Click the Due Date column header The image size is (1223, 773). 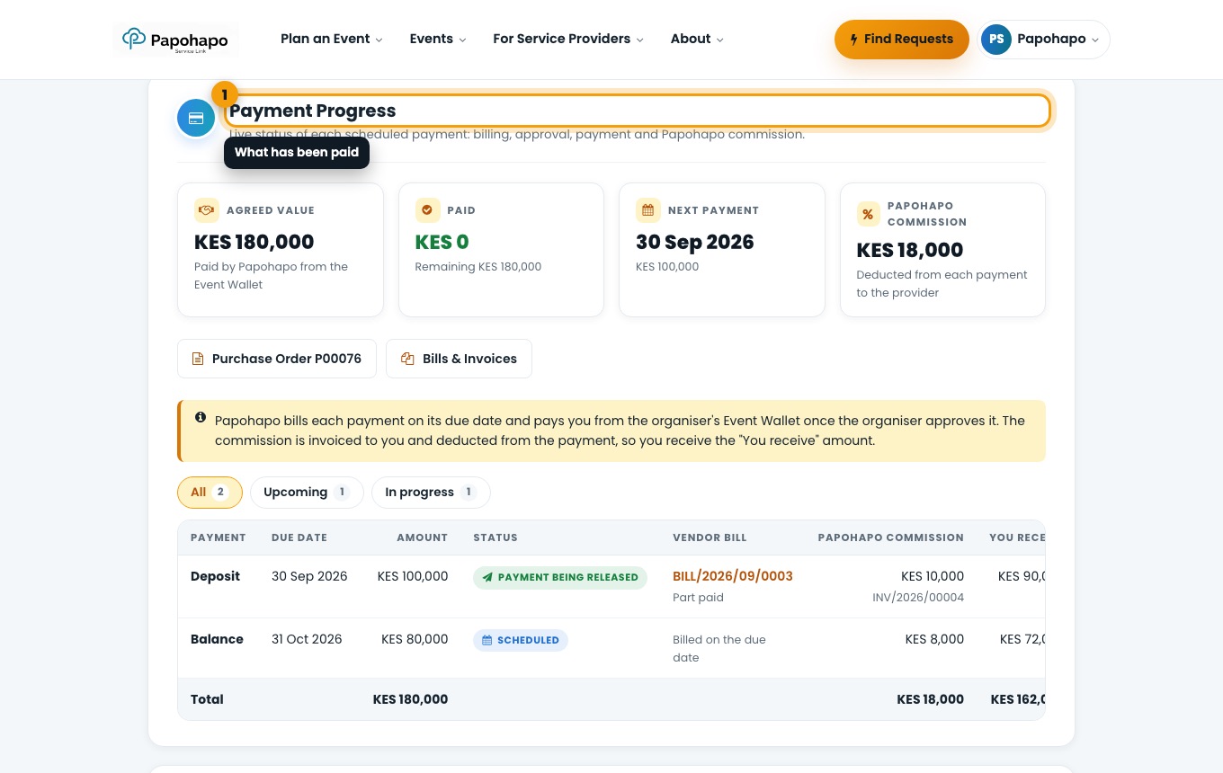coord(299,538)
